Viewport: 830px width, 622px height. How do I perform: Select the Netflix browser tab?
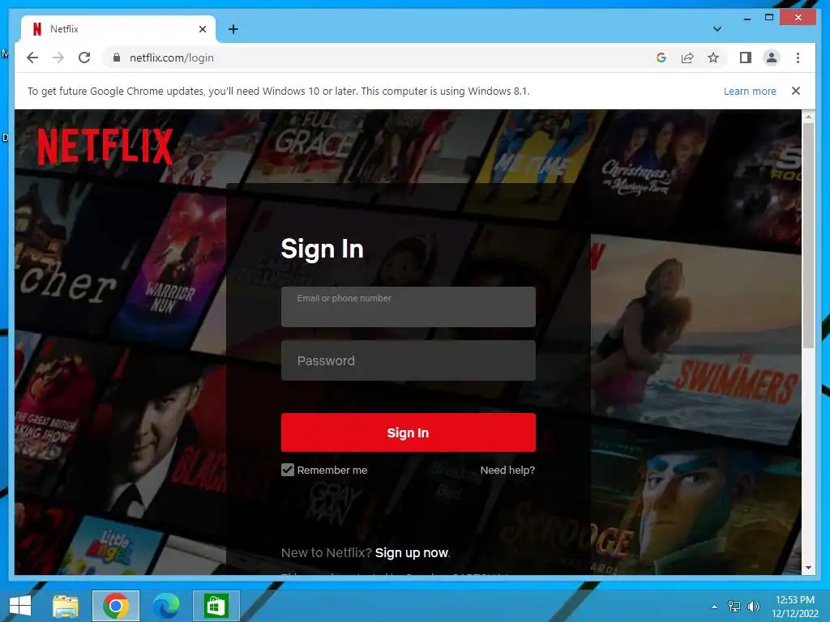pyautogui.click(x=118, y=29)
